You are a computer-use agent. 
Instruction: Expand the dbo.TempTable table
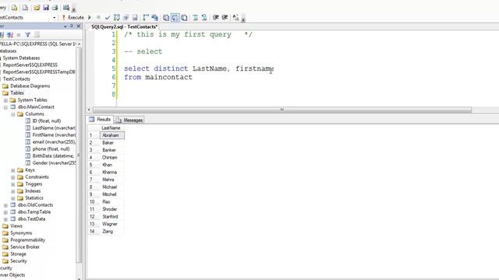(x=5, y=212)
